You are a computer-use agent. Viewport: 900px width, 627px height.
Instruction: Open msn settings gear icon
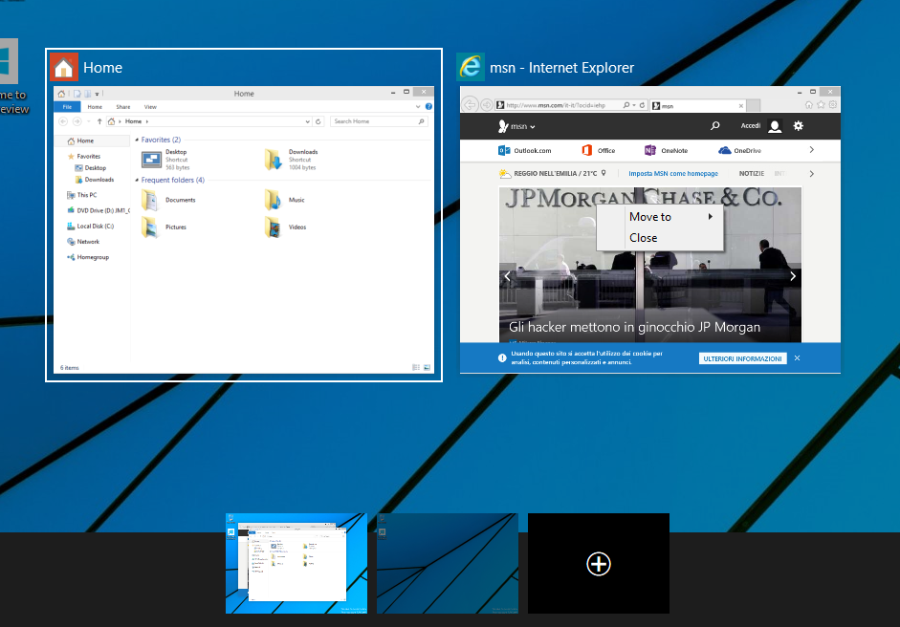click(x=799, y=125)
